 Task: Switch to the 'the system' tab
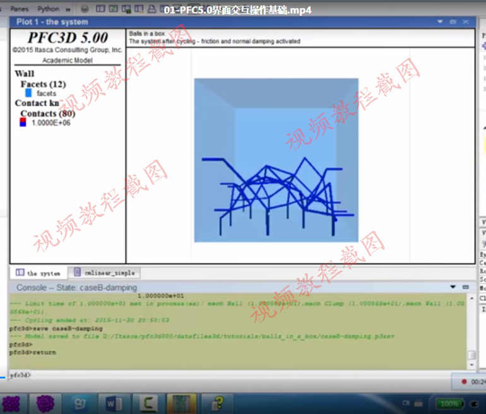[38, 273]
